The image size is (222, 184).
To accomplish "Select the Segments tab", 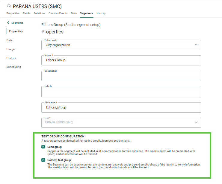I will [87, 13].
